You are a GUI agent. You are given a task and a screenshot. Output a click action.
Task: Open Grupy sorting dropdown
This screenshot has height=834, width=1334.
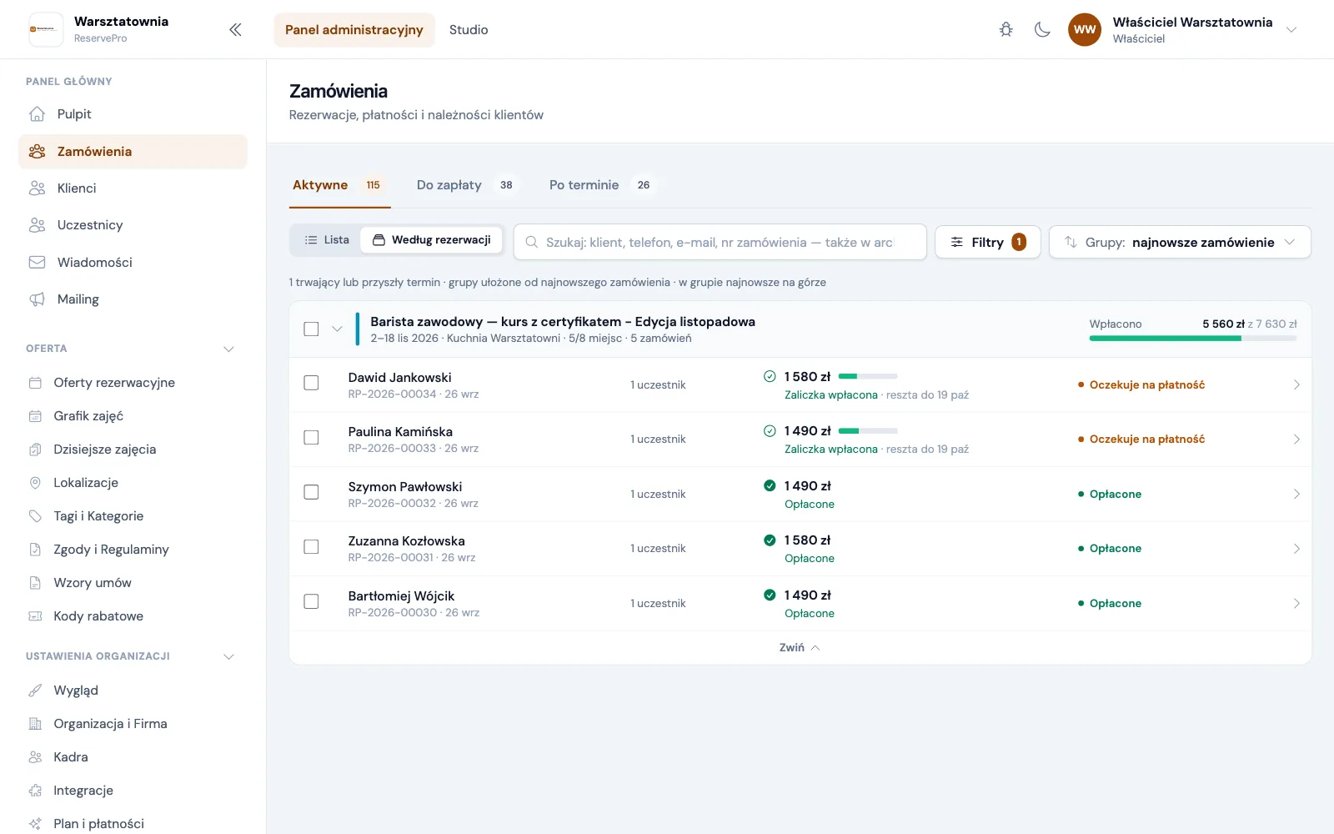pyautogui.click(x=1180, y=242)
